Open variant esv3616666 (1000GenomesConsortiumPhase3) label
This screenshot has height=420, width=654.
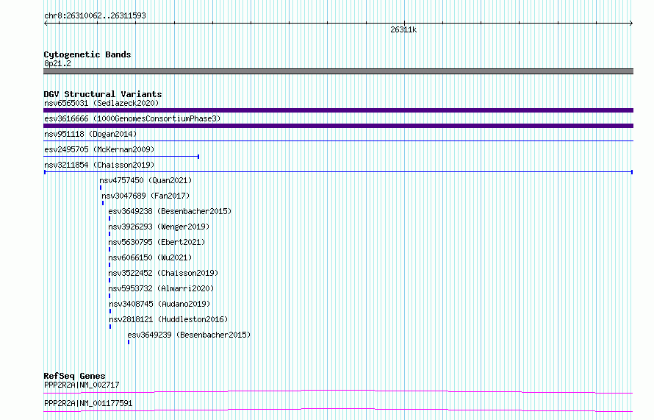132,118
